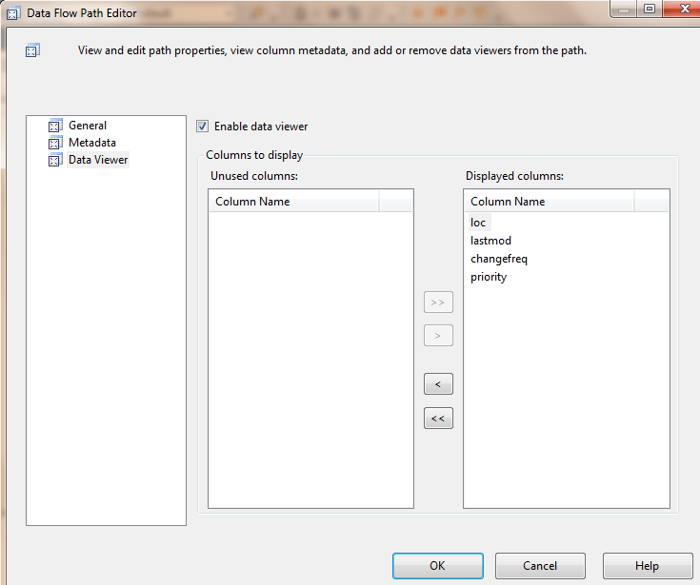Move selected column to unused with <
The height and width of the screenshot is (585, 700).
(x=438, y=384)
